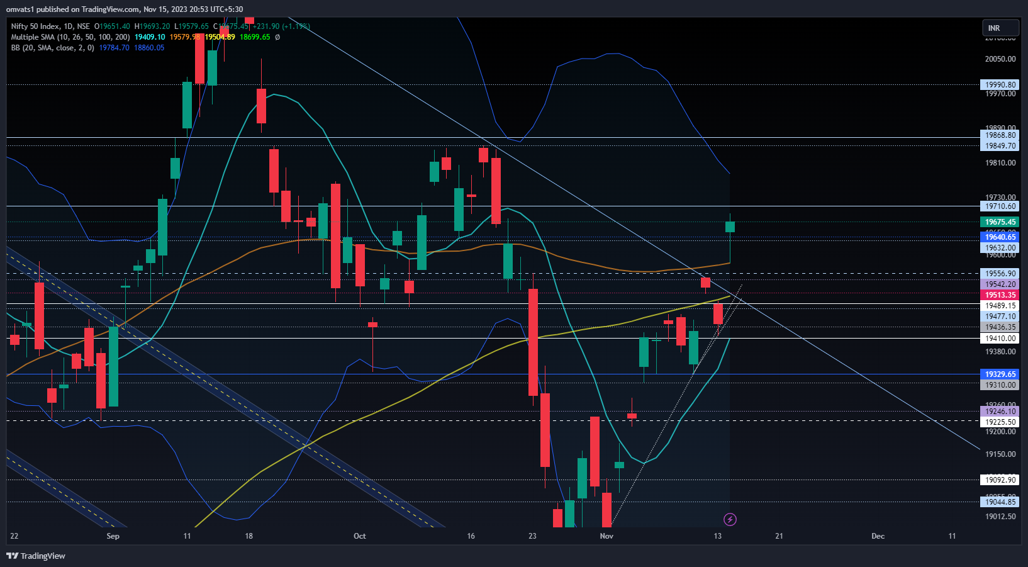
Task: Click the 19556.90 price level label
Action: [x=1000, y=274]
